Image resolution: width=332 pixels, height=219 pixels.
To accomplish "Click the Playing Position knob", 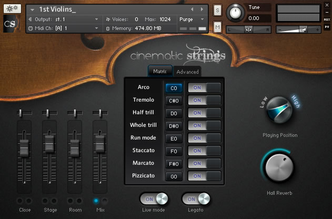I will (279, 109).
